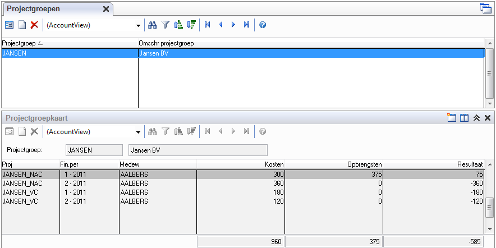Delete record X in Projectgroepkaart toolbar
496x248 pixels.
(x=34, y=132)
